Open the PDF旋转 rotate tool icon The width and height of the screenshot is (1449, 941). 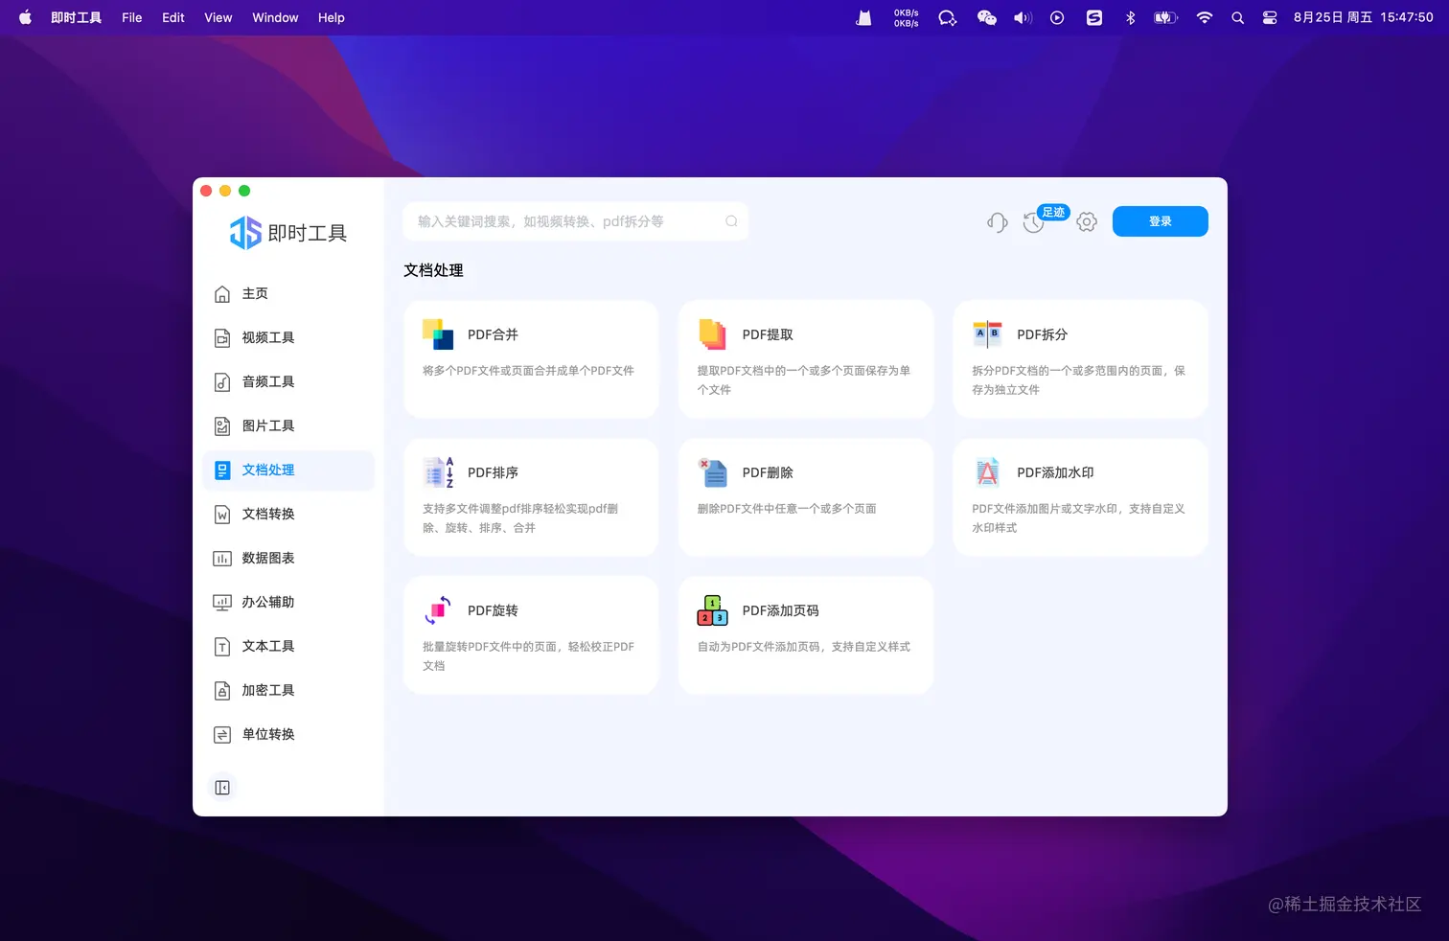click(x=438, y=610)
